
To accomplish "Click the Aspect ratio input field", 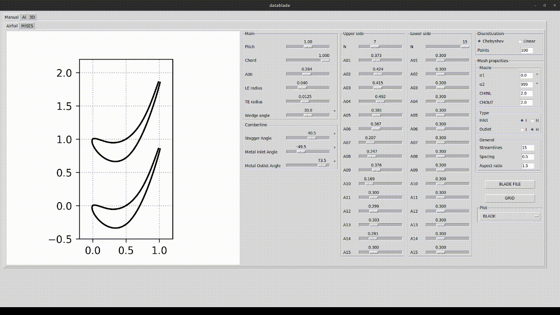I will tap(527, 166).
